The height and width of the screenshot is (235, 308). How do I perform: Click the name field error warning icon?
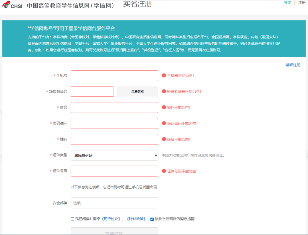[164, 139]
